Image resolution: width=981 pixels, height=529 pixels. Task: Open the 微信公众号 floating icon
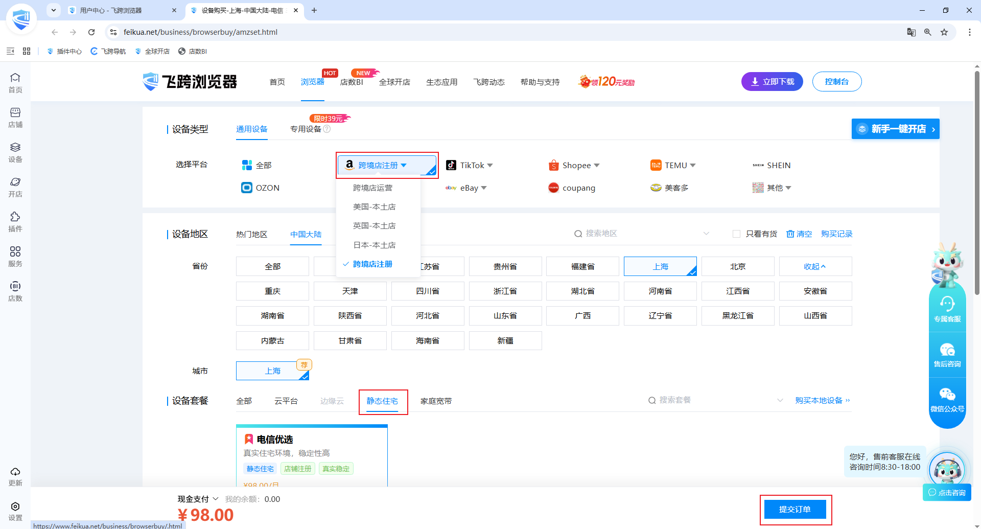tap(947, 400)
